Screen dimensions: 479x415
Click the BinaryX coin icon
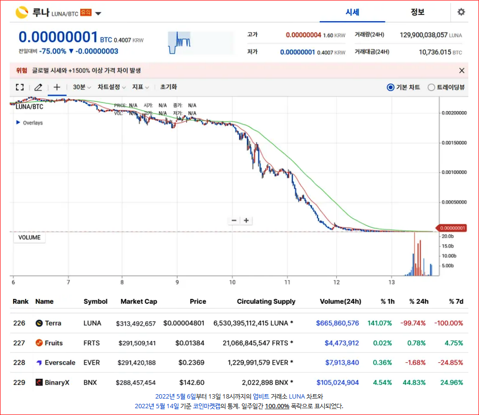[x=39, y=382]
